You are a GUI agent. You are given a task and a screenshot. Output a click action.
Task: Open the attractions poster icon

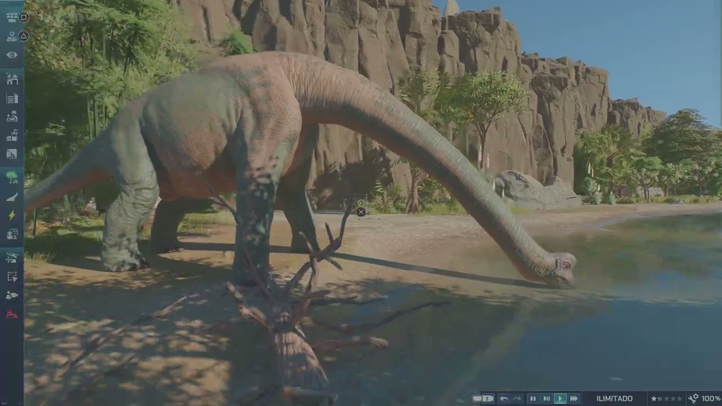(12, 153)
